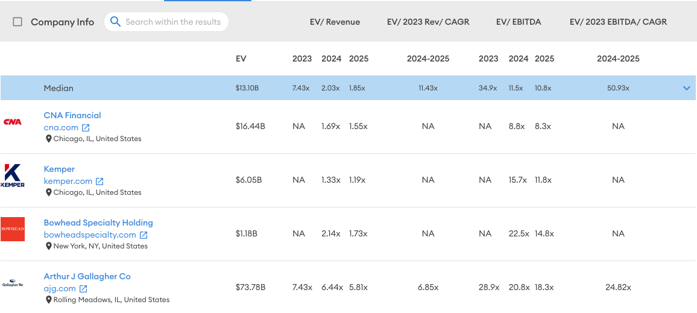Click Bowhead's 22.5x EBITDA multiple
This screenshot has height=313, width=697.
coord(519,233)
